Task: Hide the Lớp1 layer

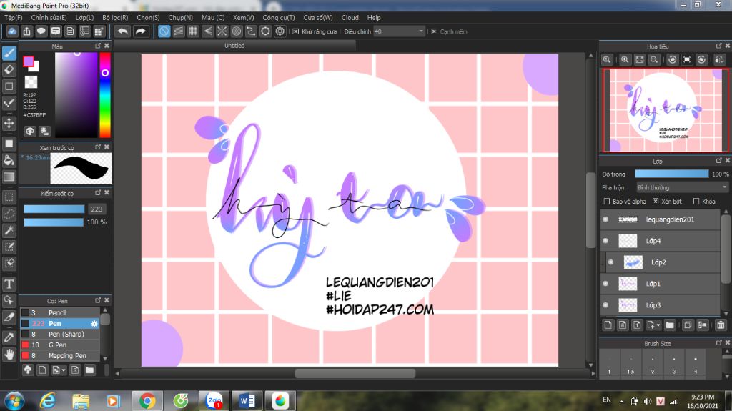Action: pyautogui.click(x=606, y=284)
